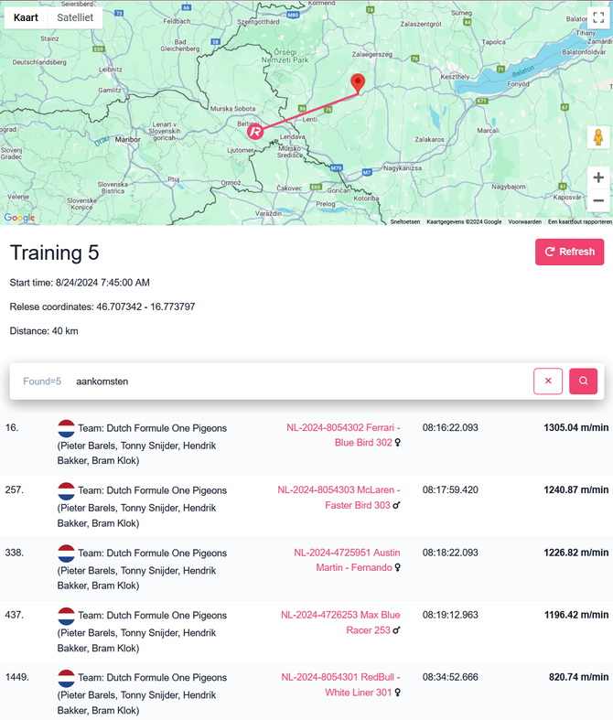Click Dutch flag in row 1449

point(66,678)
